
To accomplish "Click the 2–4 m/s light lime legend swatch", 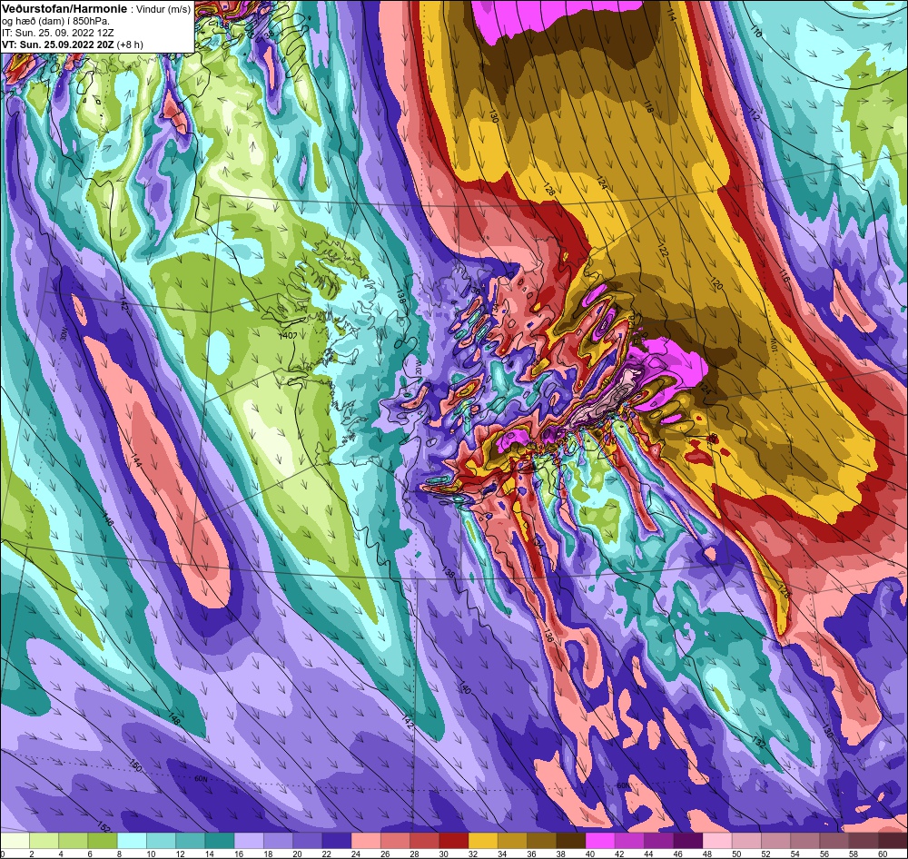I will tap(44, 841).
